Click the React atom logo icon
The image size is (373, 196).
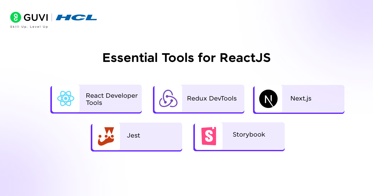66,99
